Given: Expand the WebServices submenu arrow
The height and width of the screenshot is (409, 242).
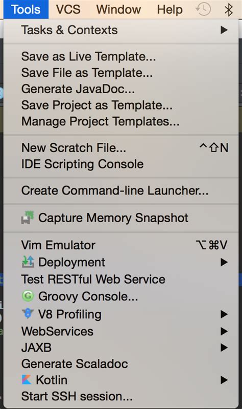Looking at the screenshot, I should (x=224, y=331).
